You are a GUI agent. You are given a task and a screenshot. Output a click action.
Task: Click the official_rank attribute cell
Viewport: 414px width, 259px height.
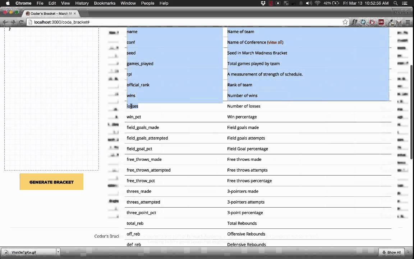tap(138, 85)
